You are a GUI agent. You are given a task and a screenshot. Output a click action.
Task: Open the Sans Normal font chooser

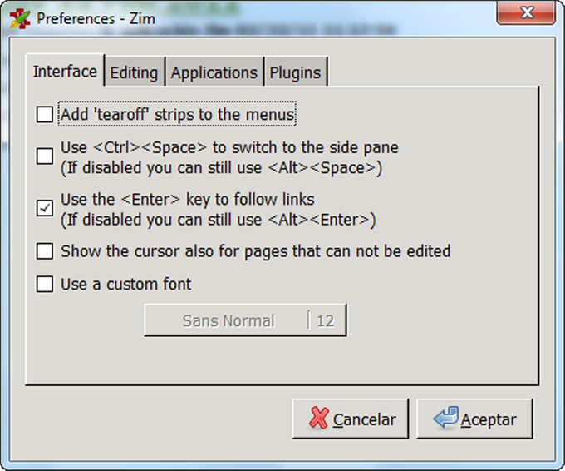(x=228, y=320)
